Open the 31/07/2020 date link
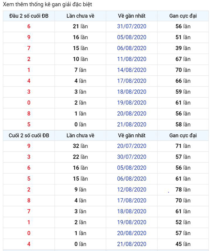Screen dimensions: 210x251 click(132, 27)
